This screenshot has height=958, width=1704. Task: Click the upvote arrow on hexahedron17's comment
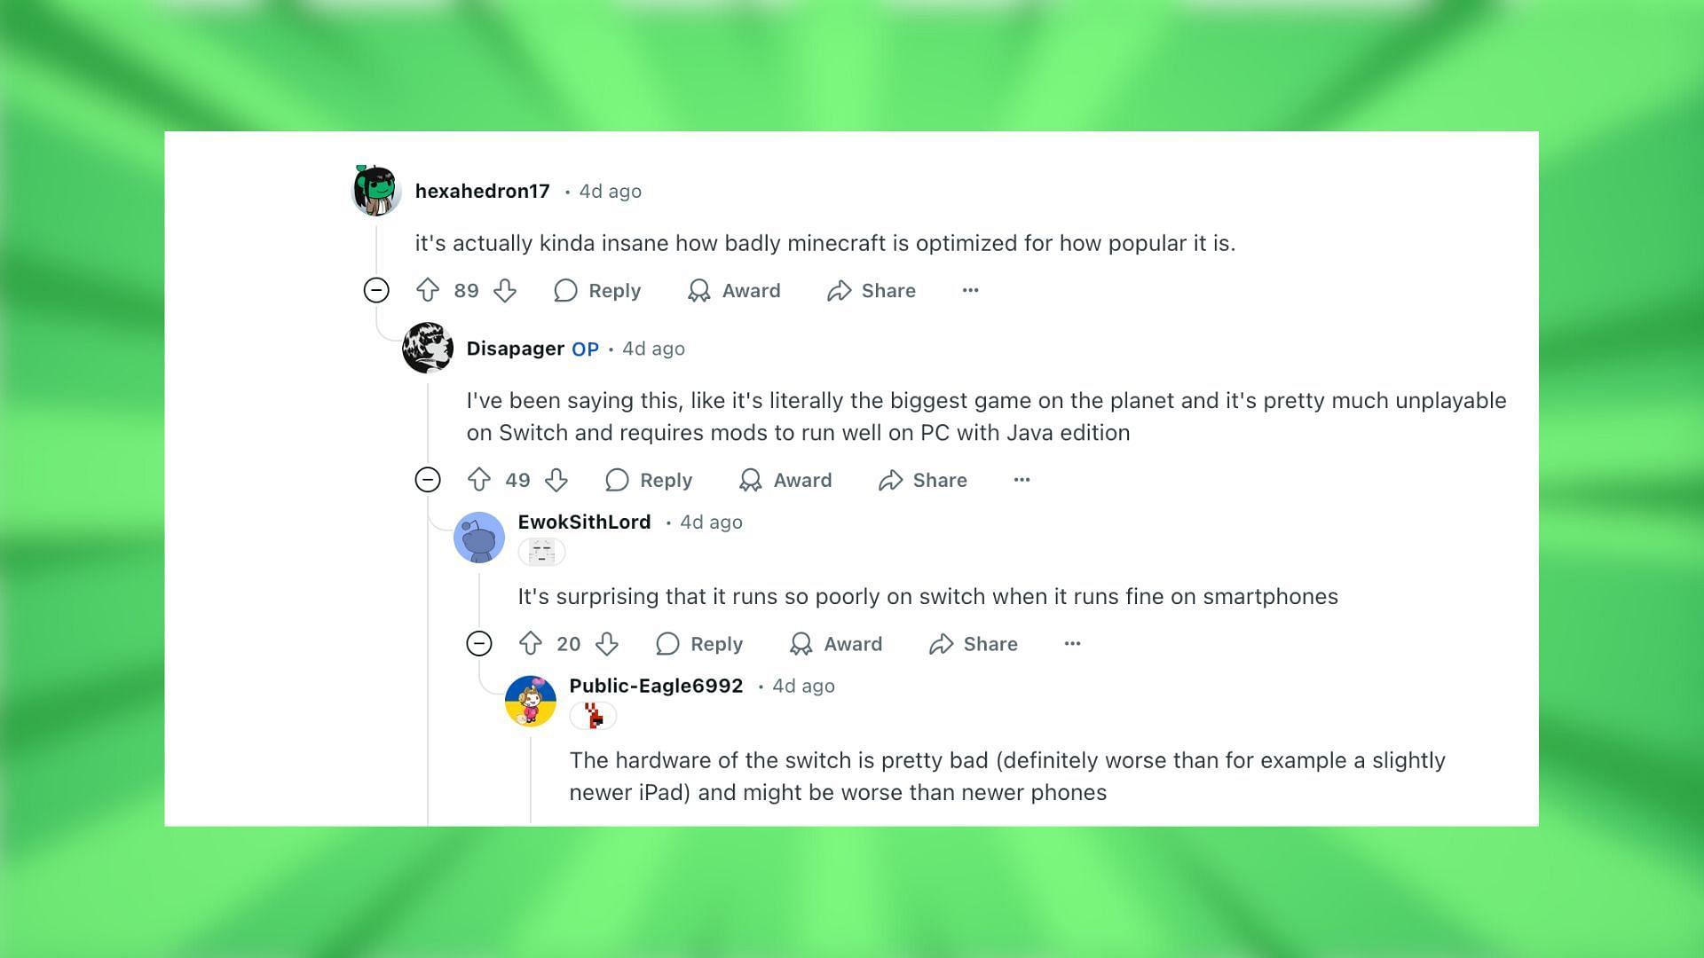[427, 290]
